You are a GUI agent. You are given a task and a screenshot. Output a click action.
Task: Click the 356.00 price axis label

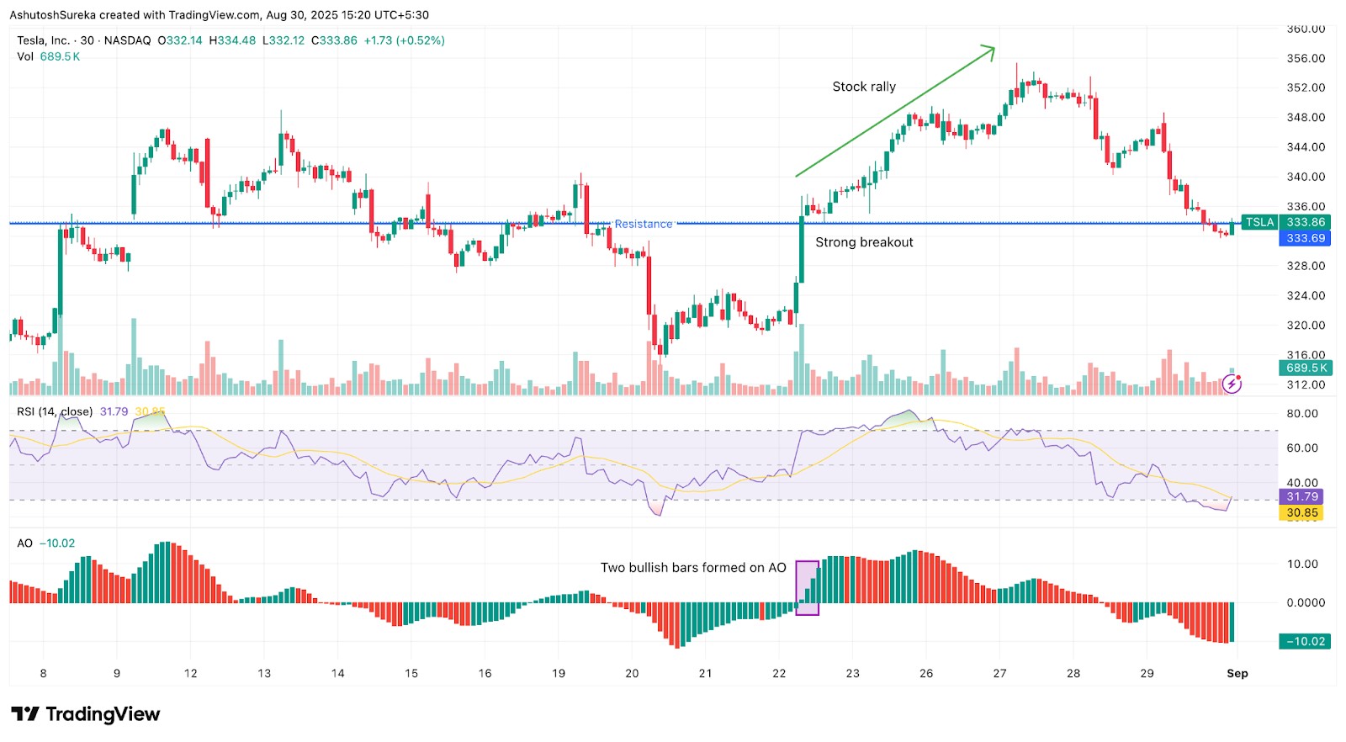pos(1306,58)
